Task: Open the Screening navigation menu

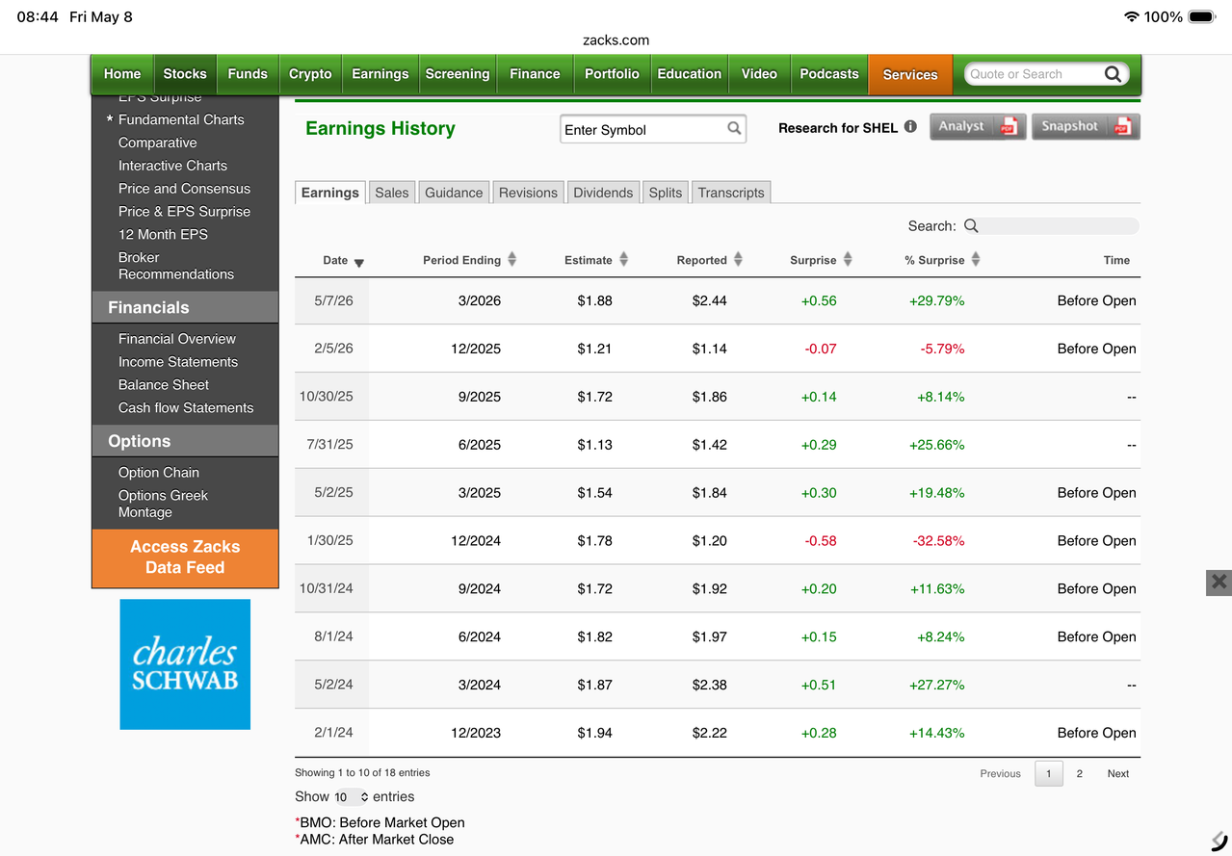Action: (458, 74)
